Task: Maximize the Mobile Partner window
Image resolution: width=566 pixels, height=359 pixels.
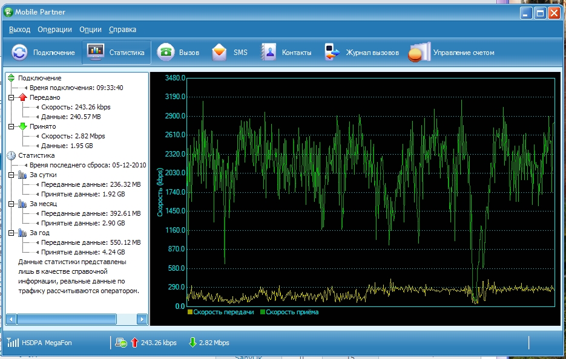Action: 540,13
